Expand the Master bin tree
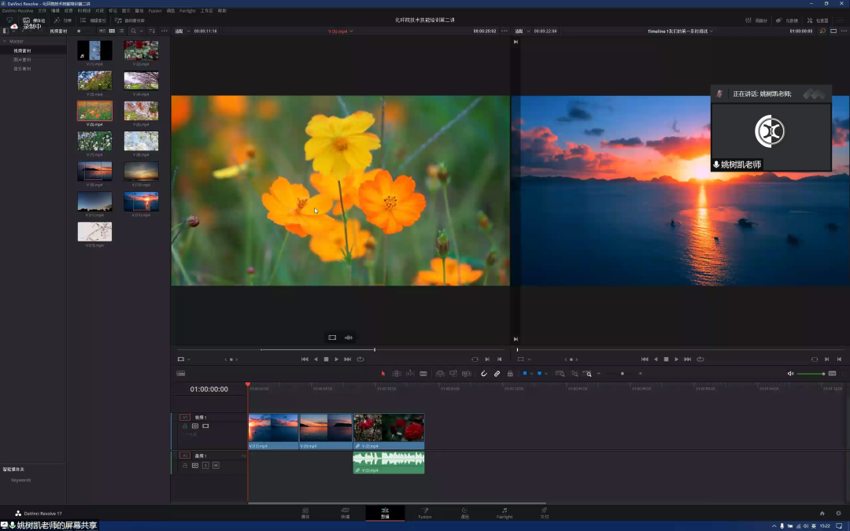 pyautogui.click(x=5, y=41)
